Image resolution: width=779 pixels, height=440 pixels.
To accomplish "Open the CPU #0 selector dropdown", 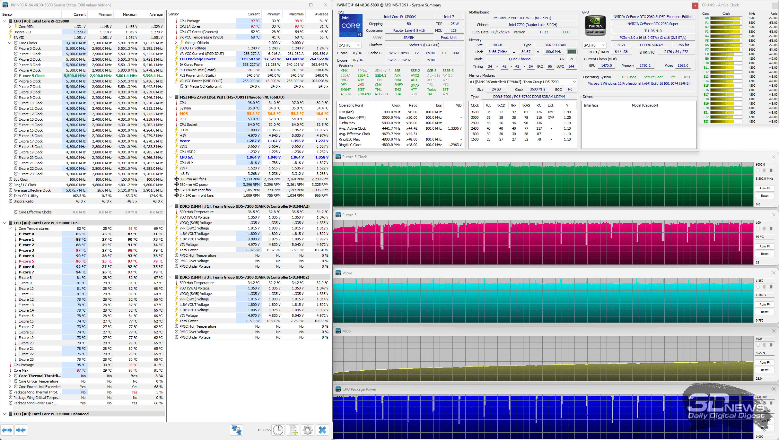I will [x=349, y=45].
